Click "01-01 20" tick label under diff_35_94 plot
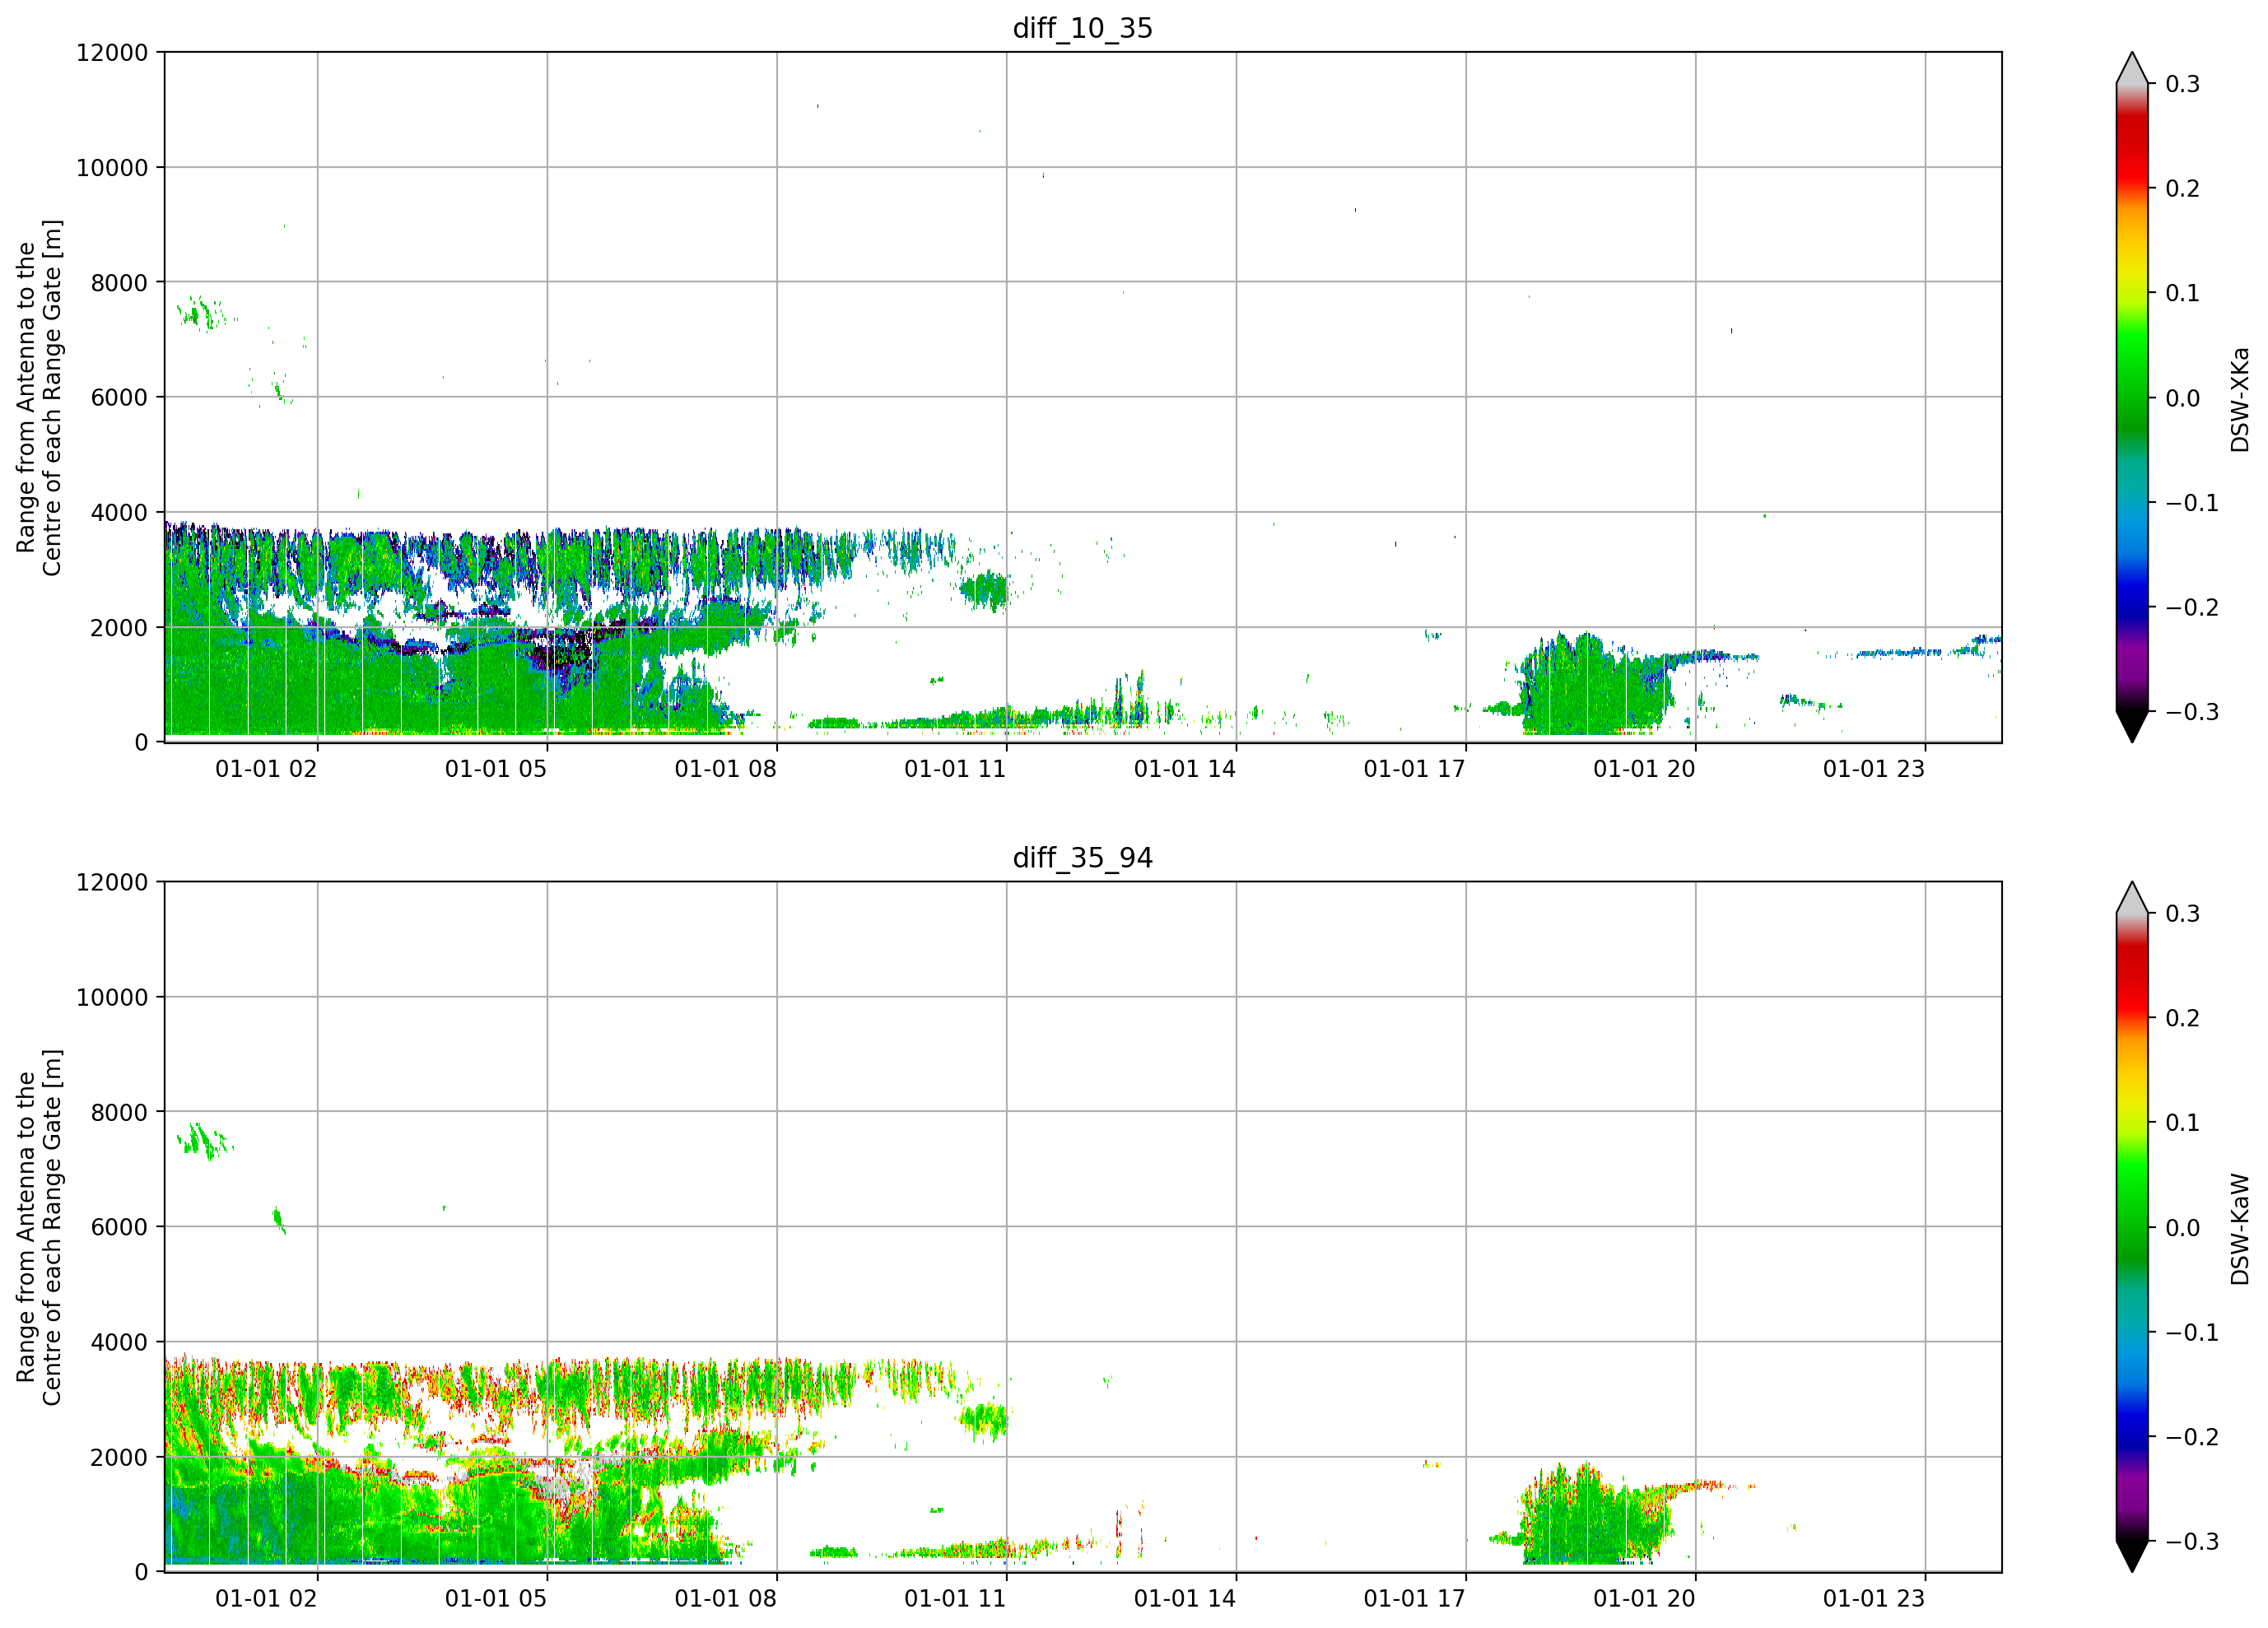 click(1644, 1599)
